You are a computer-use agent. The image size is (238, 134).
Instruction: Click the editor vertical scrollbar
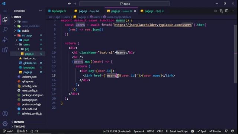(x=235, y=54)
